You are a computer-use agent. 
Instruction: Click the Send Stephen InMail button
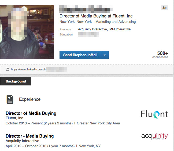[x=80, y=55]
